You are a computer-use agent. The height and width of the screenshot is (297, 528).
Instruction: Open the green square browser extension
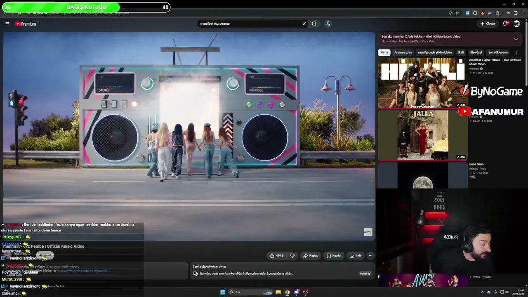tap(475, 13)
